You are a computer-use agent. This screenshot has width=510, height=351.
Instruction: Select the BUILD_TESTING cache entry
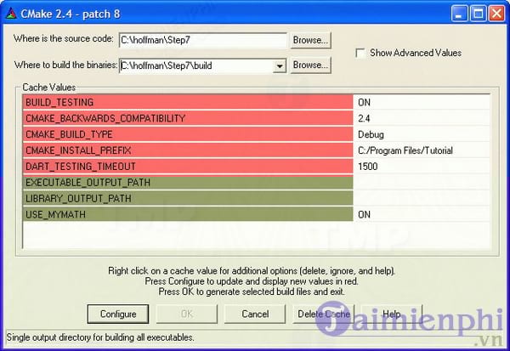click(187, 102)
